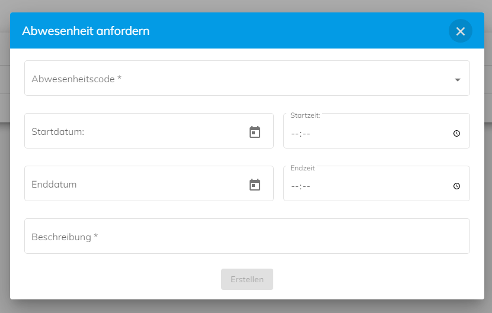Open the Enddatum calendar picker icon
492x313 pixels.
pyautogui.click(x=255, y=185)
